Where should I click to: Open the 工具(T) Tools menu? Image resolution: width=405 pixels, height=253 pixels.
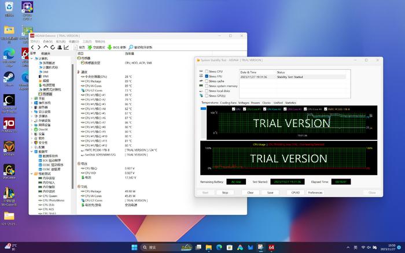pos(87,42)
